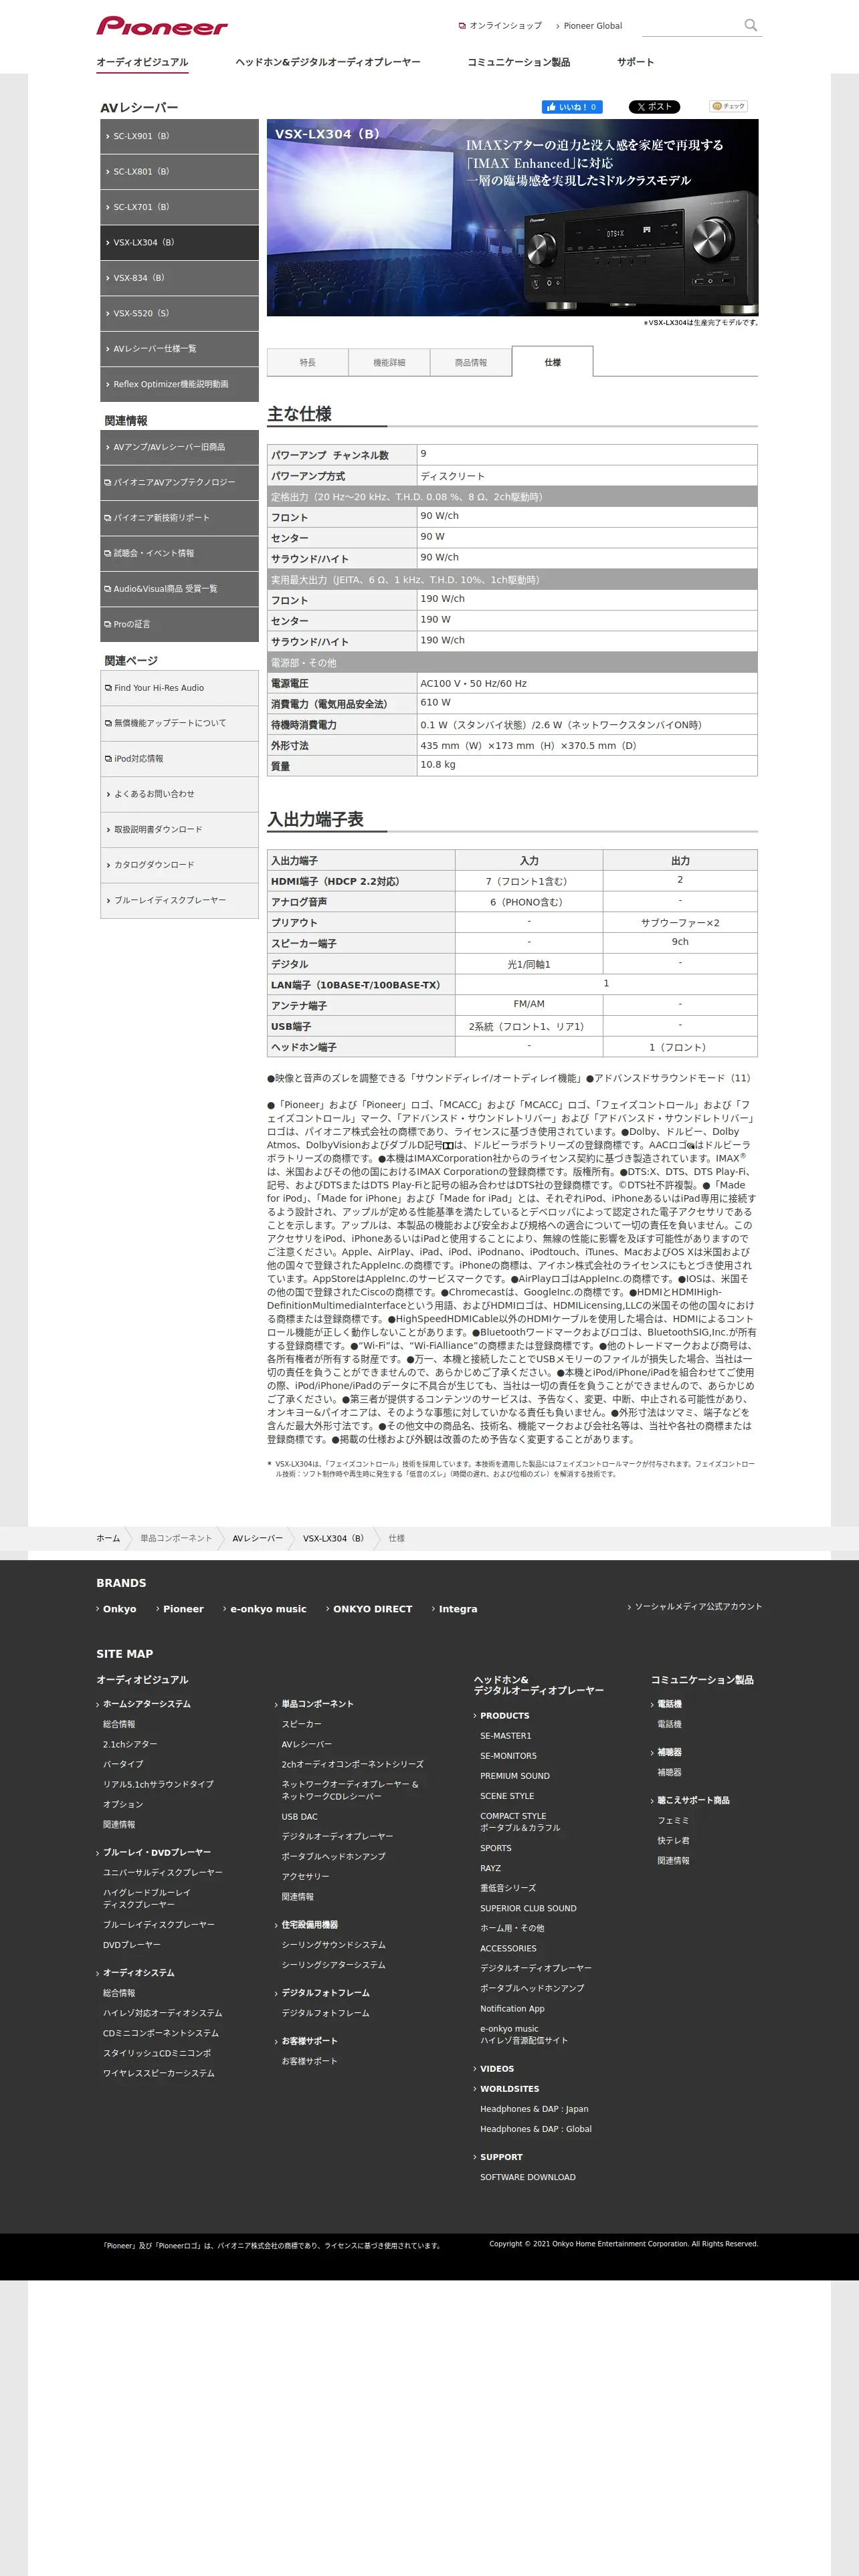The width and height of the screenshot is (859, 2576).
Task: Click the VSX-LX304 hero banner image
Action: (512, 217)
